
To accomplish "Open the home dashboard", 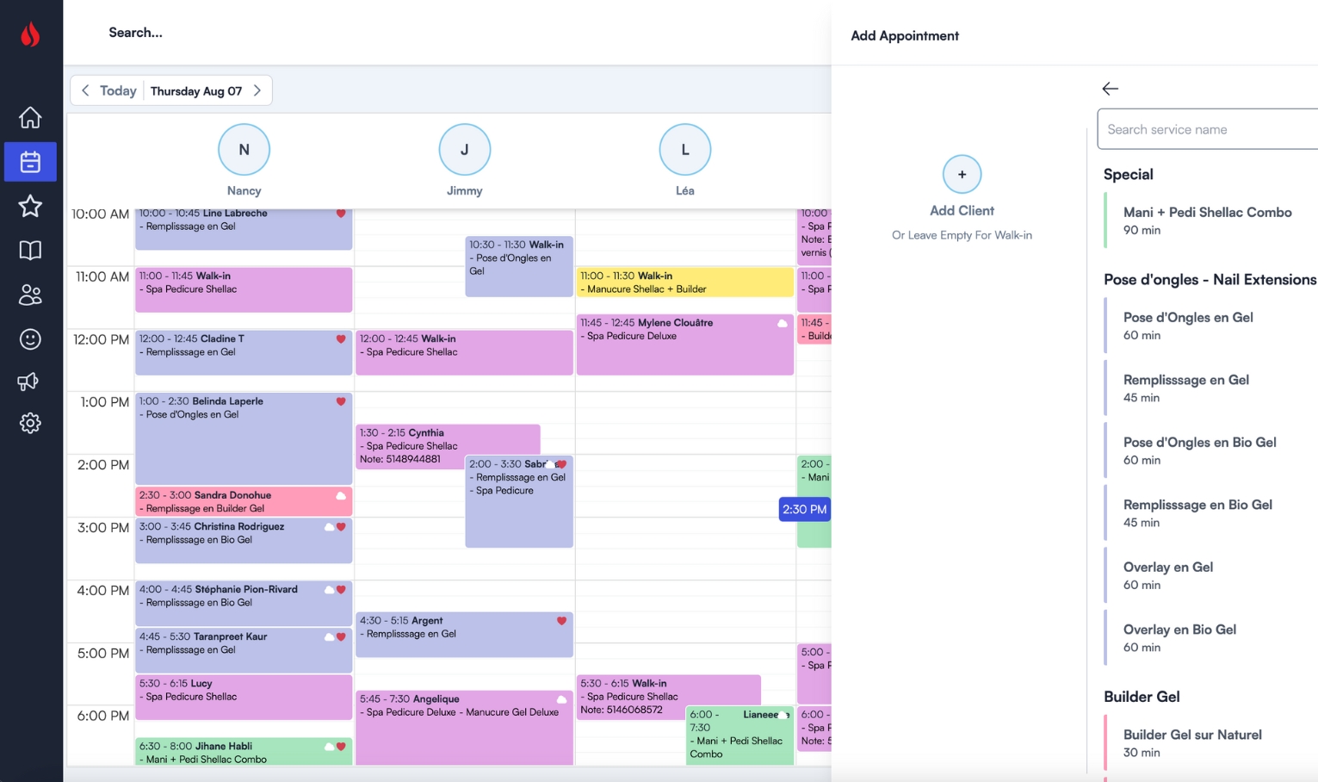I will 30,117.
